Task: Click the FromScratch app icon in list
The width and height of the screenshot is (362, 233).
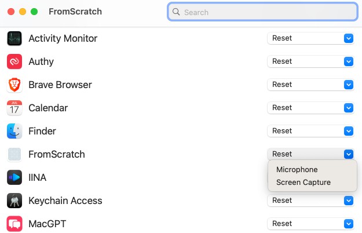Action: pos(14,154)
